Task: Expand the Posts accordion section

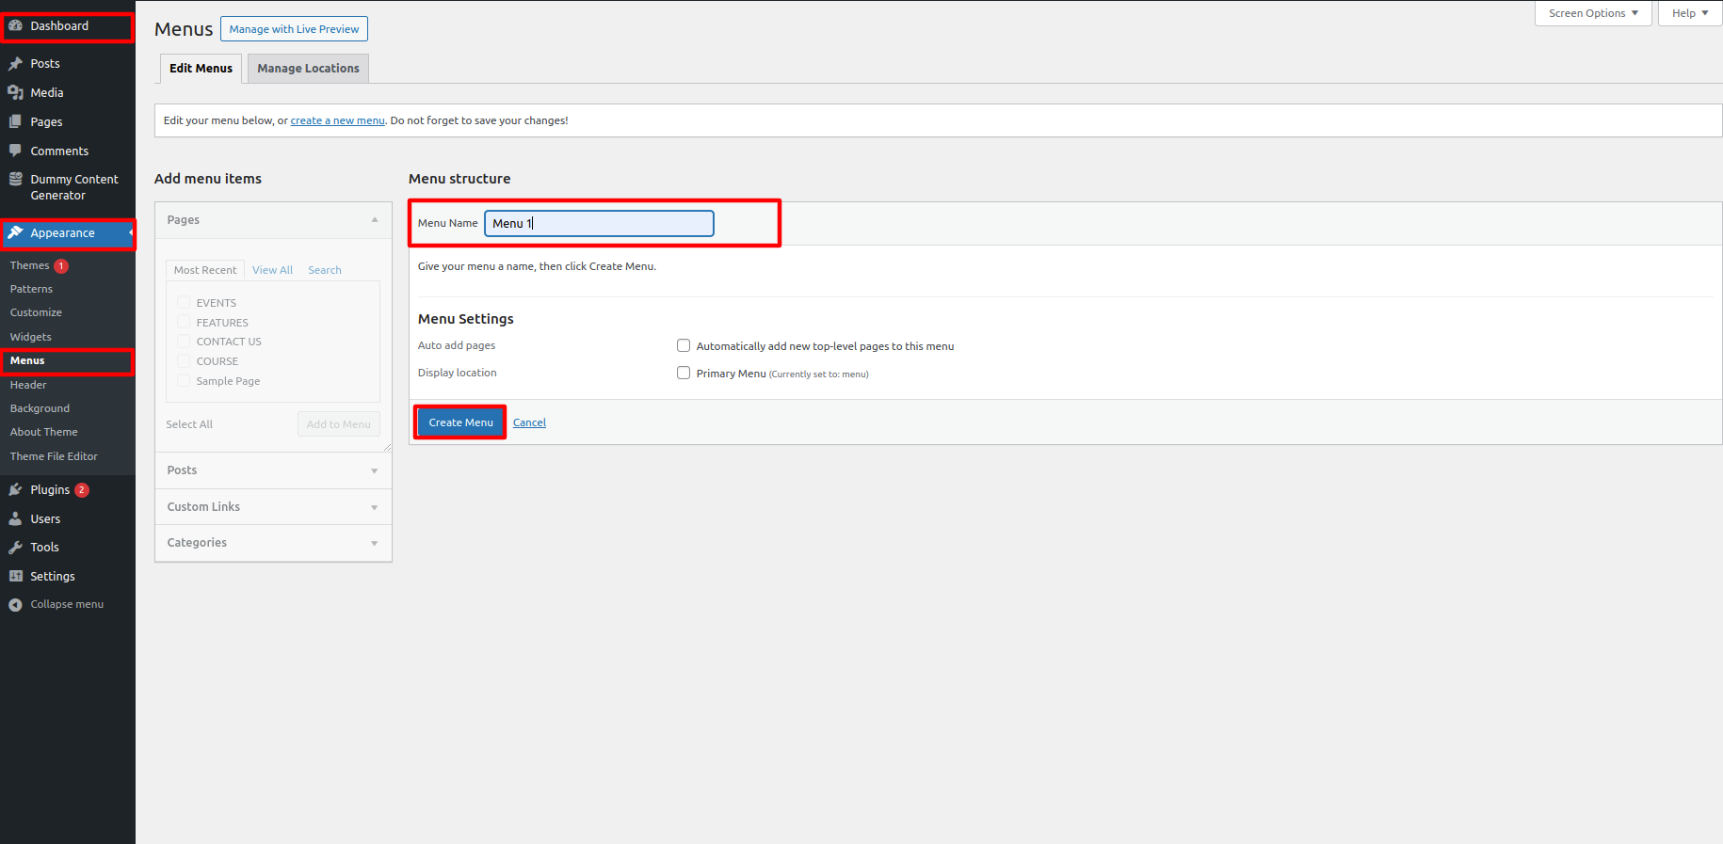Action: pyautogui.click(x=273, y=470)
